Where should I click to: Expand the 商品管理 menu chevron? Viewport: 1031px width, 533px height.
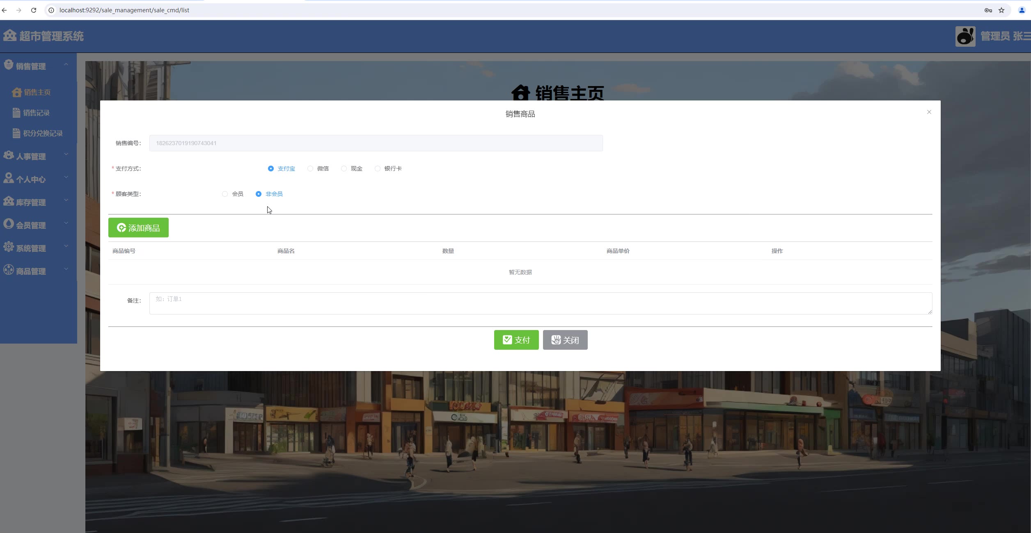66,269
